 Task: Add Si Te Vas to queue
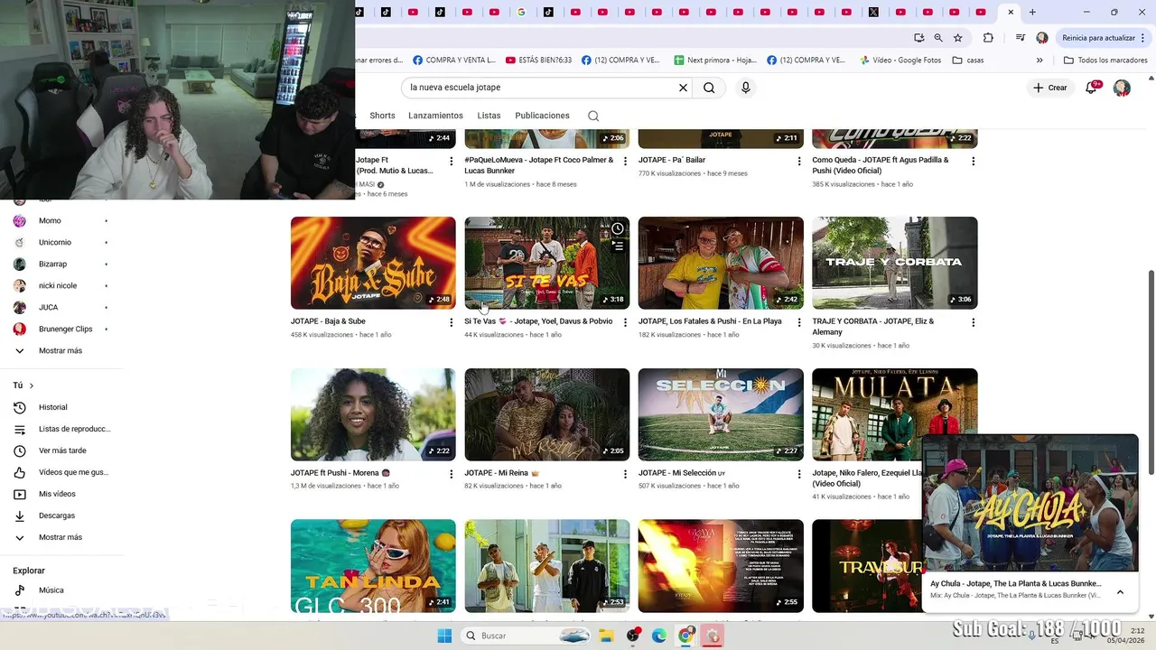pos(618,246)
